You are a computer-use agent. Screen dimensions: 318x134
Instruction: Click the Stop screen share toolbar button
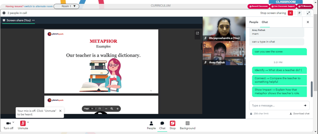pos(173,125)
